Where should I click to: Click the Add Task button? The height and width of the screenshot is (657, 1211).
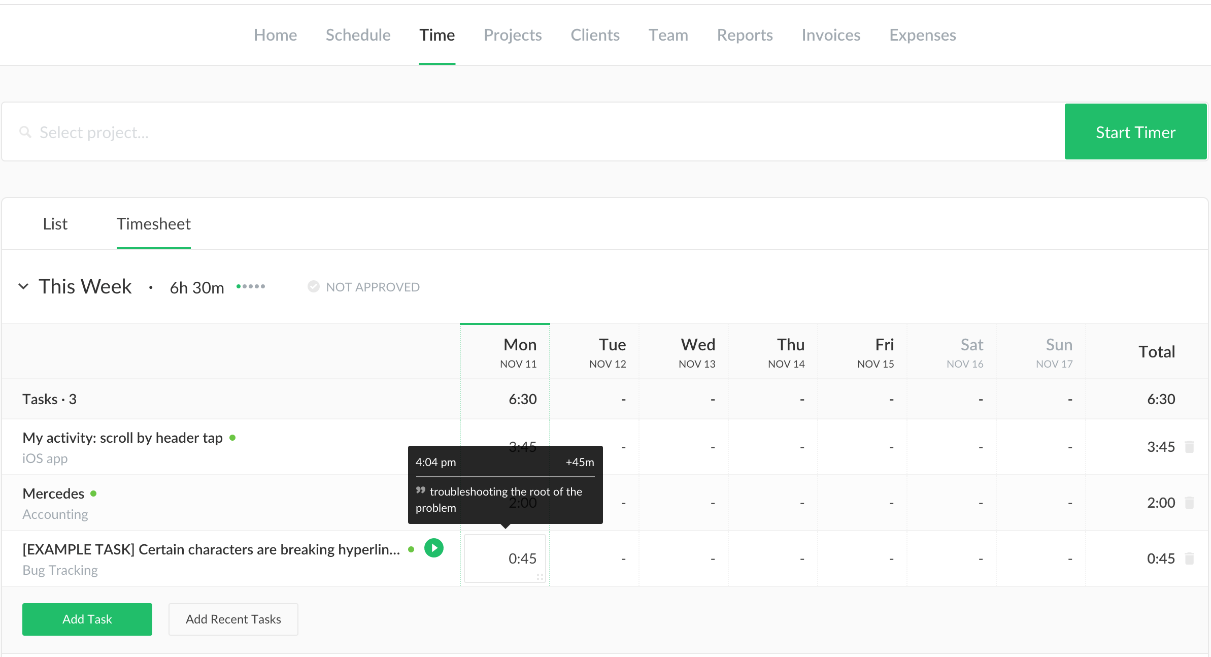coord(87,619)
